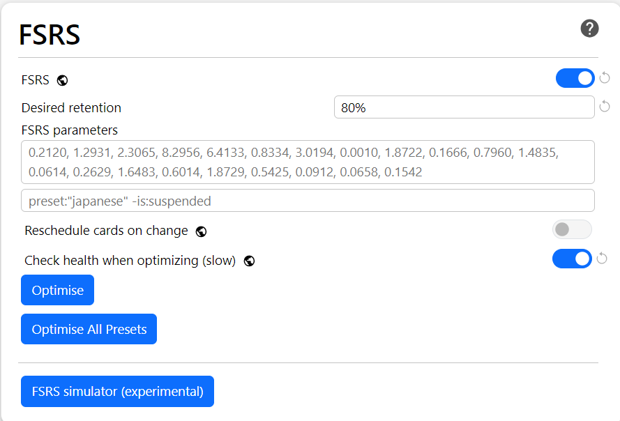
Task: Reset the FSRS toggle with the revert icon
Action: pyautogui.click(x=605, y=78)
